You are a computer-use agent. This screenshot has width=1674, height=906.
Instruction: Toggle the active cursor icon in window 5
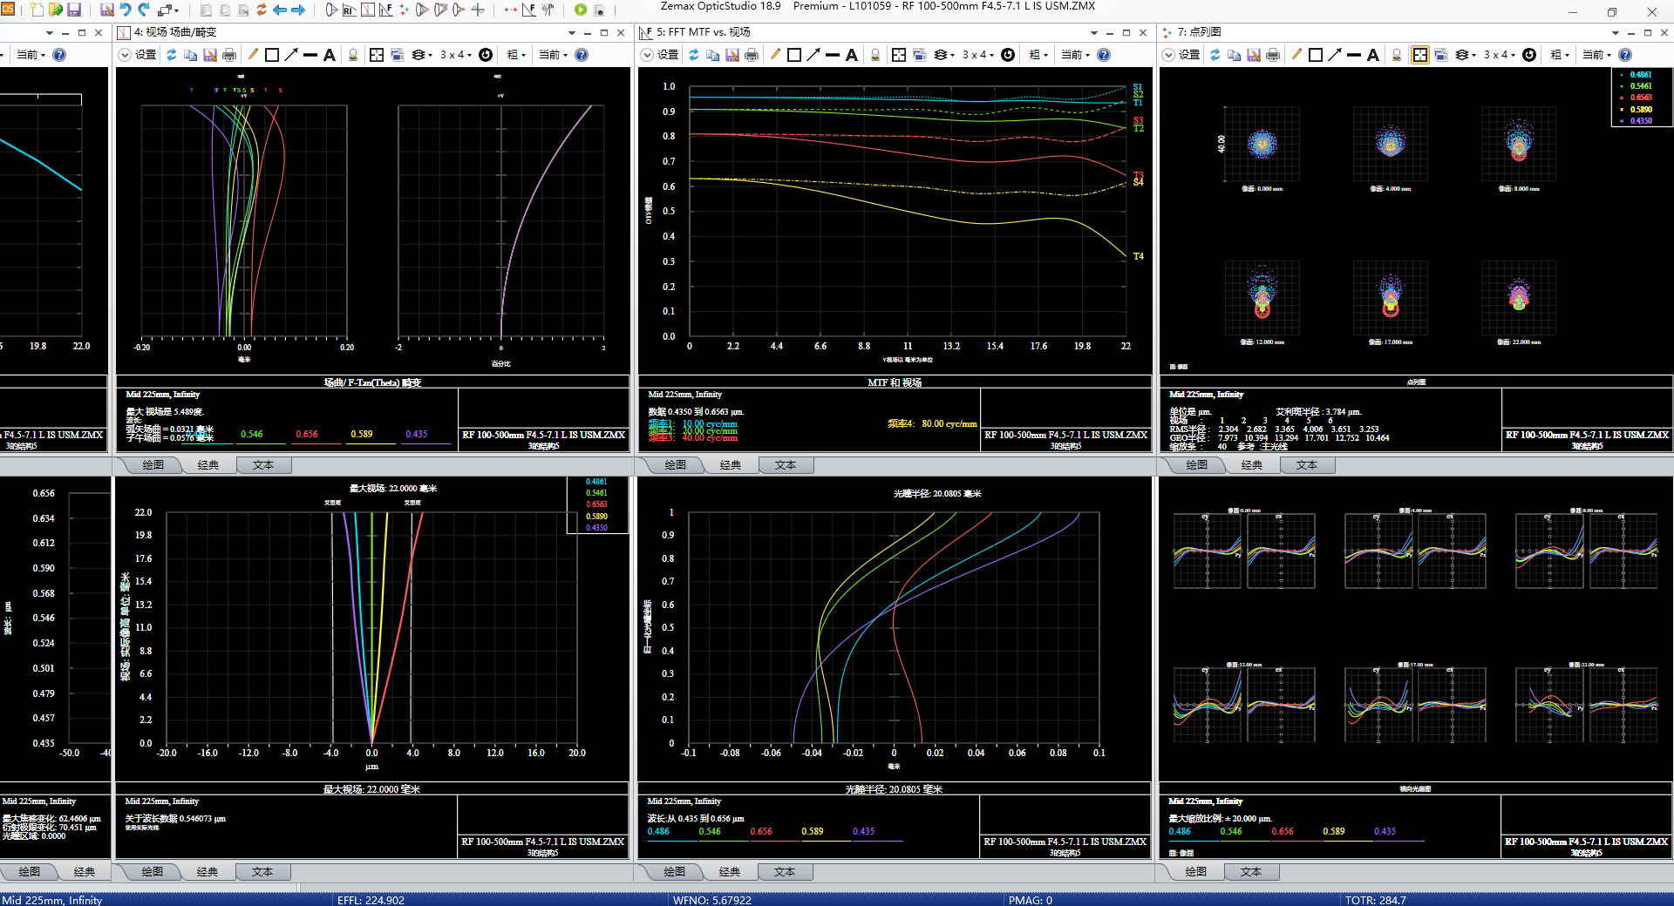(899, 55)
